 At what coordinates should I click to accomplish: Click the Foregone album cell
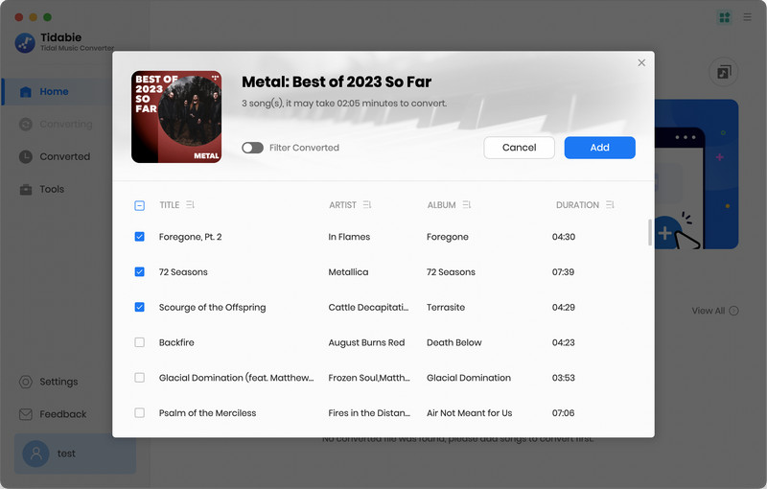tap(447, 237)
